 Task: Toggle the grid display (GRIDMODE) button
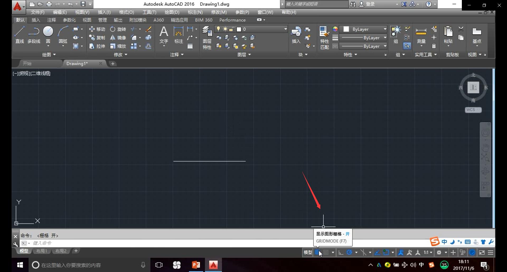(317, 252)
